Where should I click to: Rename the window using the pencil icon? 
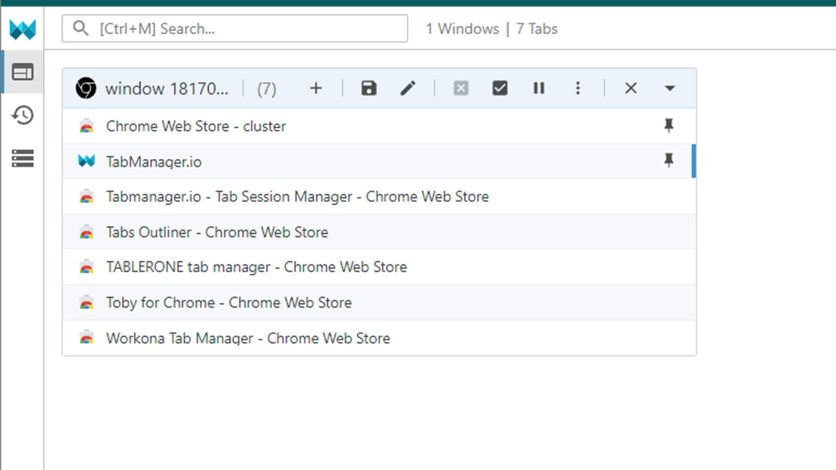[x=408, y=88]
